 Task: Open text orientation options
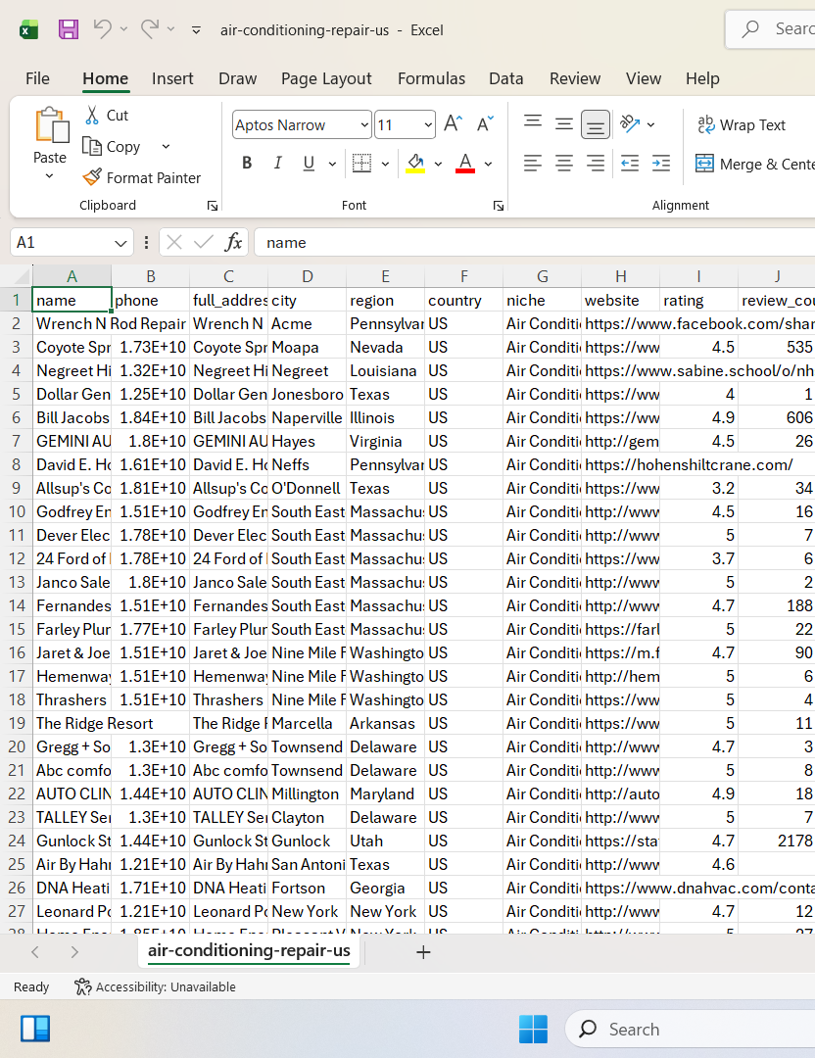(x=630, y=124)
